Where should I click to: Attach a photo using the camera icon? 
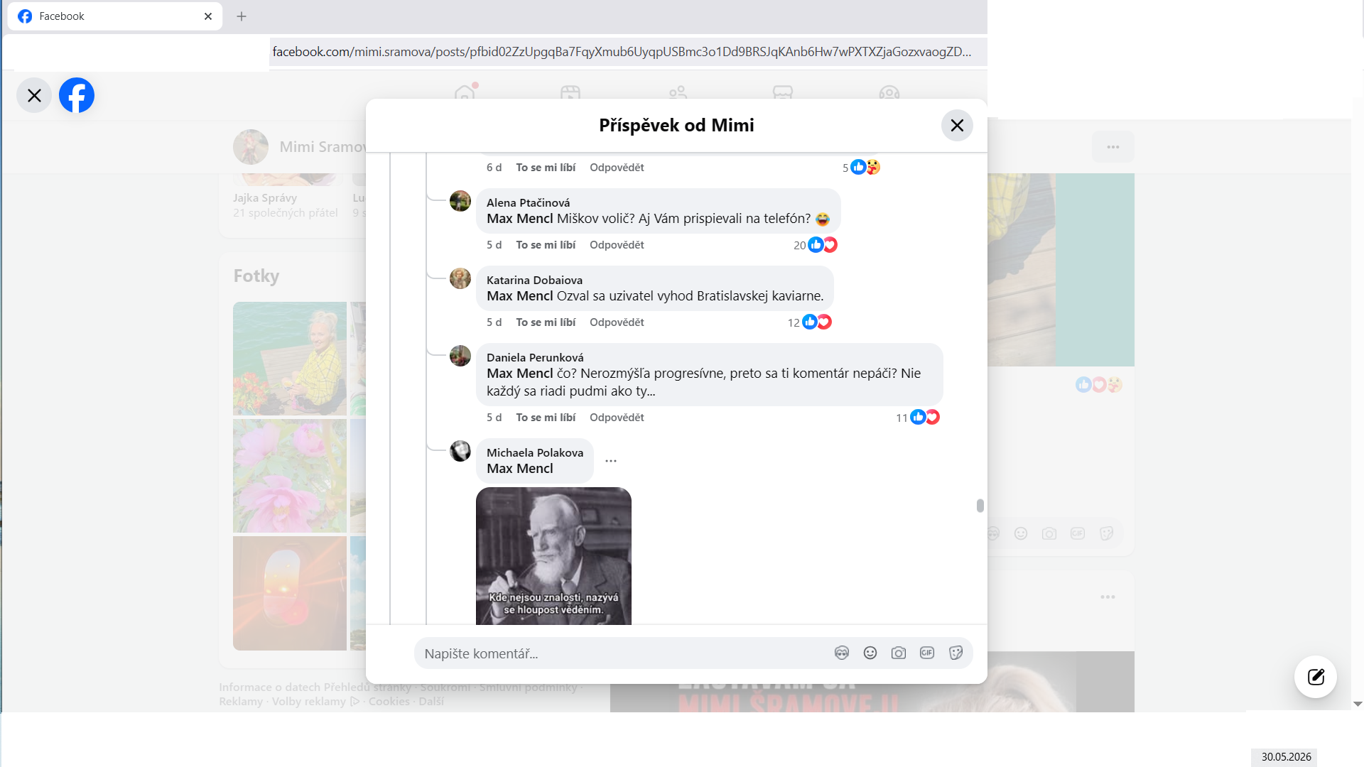click(899, 653)
